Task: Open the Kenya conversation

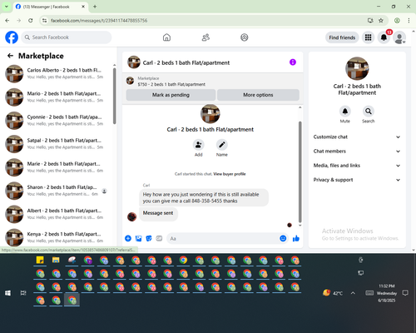Action: click(57, 237)
